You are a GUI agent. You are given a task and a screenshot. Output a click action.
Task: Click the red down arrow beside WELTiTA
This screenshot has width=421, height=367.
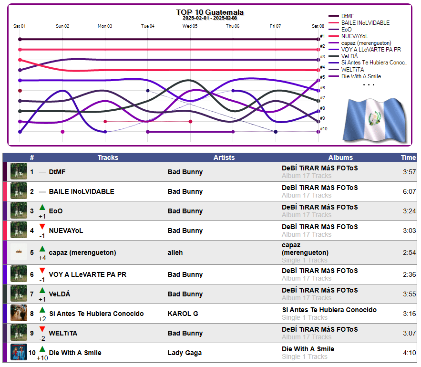tap(42, 329)
